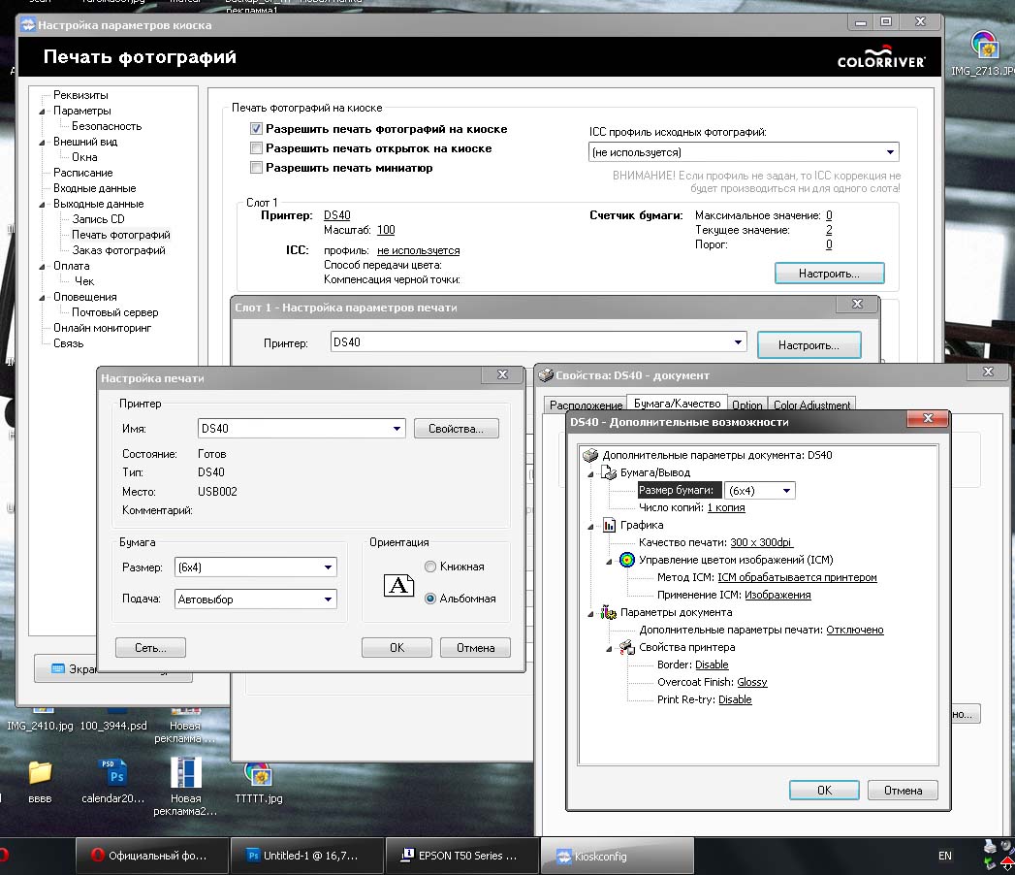Click the ICM color management target icon
The width and height of the screenshot is (1015, 875).
point(627,561)
